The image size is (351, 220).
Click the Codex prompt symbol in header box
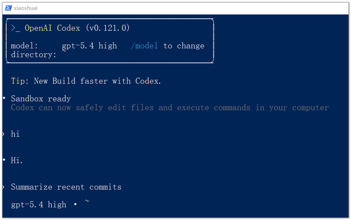[x=15, y=28]
